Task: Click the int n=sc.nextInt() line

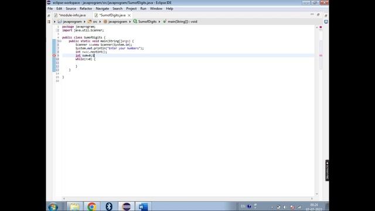Action: tap(91, 52)
